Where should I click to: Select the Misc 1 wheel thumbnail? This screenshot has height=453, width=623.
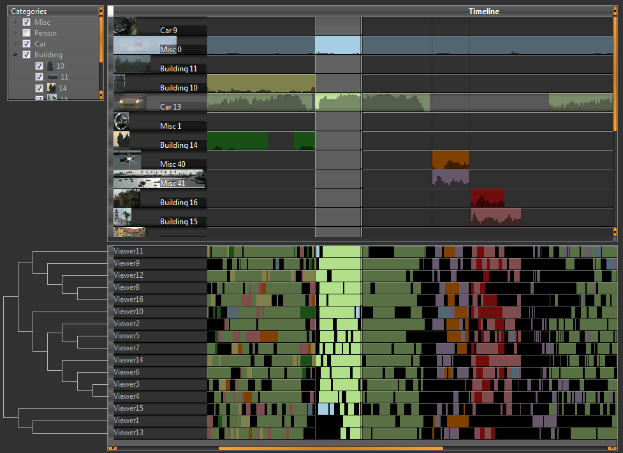tap(121, 122)
